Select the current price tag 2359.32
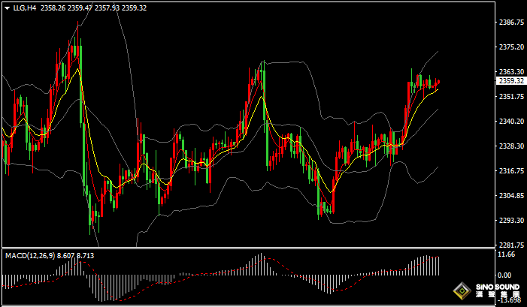 (510, 80)
